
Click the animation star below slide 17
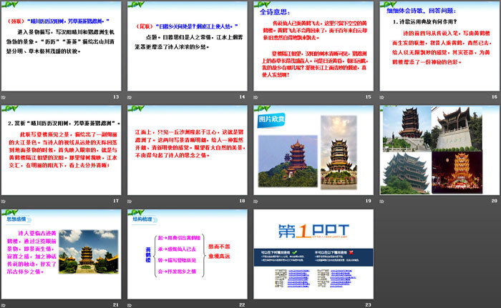[6, 201]
